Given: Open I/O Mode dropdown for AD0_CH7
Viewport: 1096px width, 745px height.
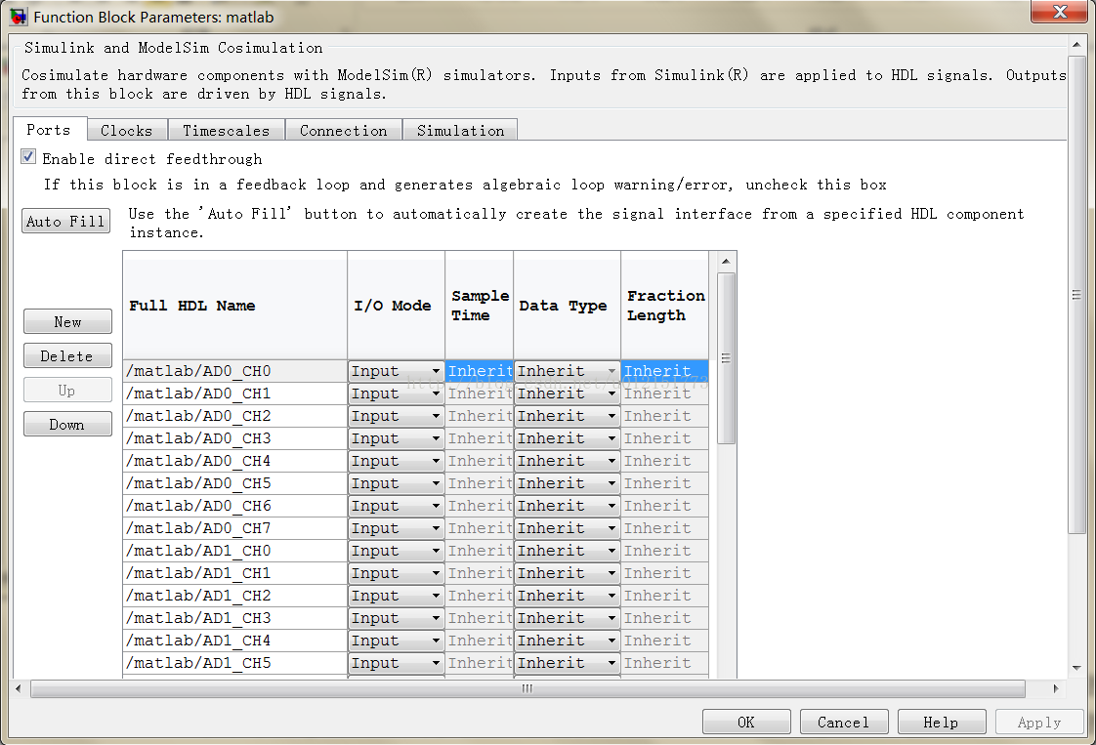Looking at the screenshot, I should tap(396, 527).
